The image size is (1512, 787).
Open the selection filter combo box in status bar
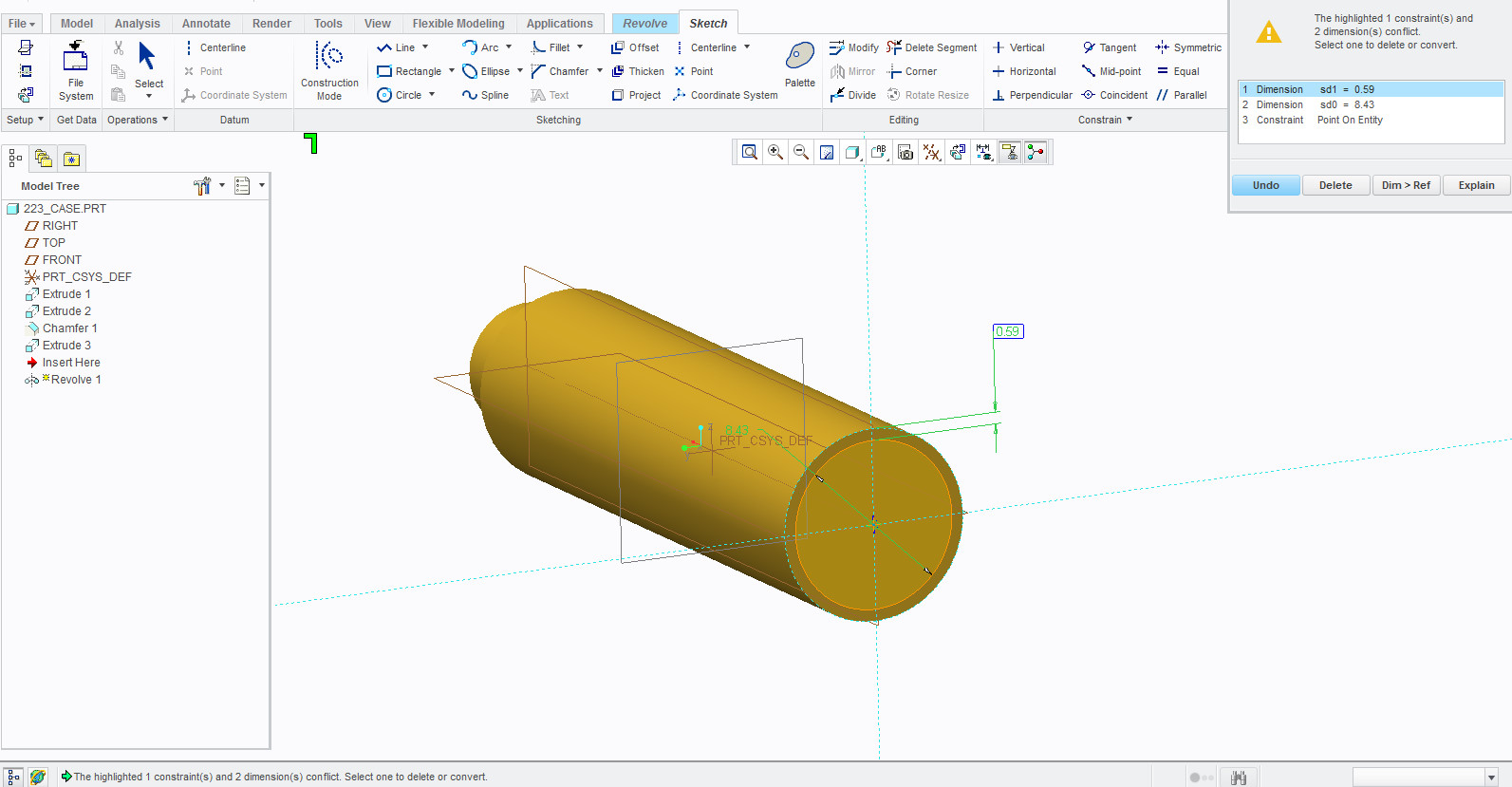tap(1425, 777)
